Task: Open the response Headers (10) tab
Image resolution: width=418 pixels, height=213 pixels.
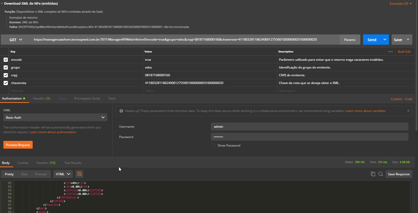Action: pyautogui.click(x=46, y=163)
